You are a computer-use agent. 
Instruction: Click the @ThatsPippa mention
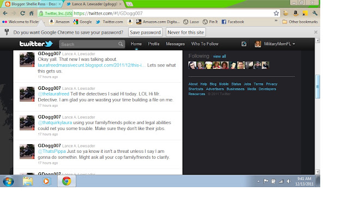click(52, 151)
